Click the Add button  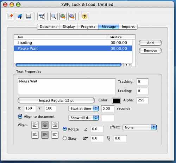[150, 43]
